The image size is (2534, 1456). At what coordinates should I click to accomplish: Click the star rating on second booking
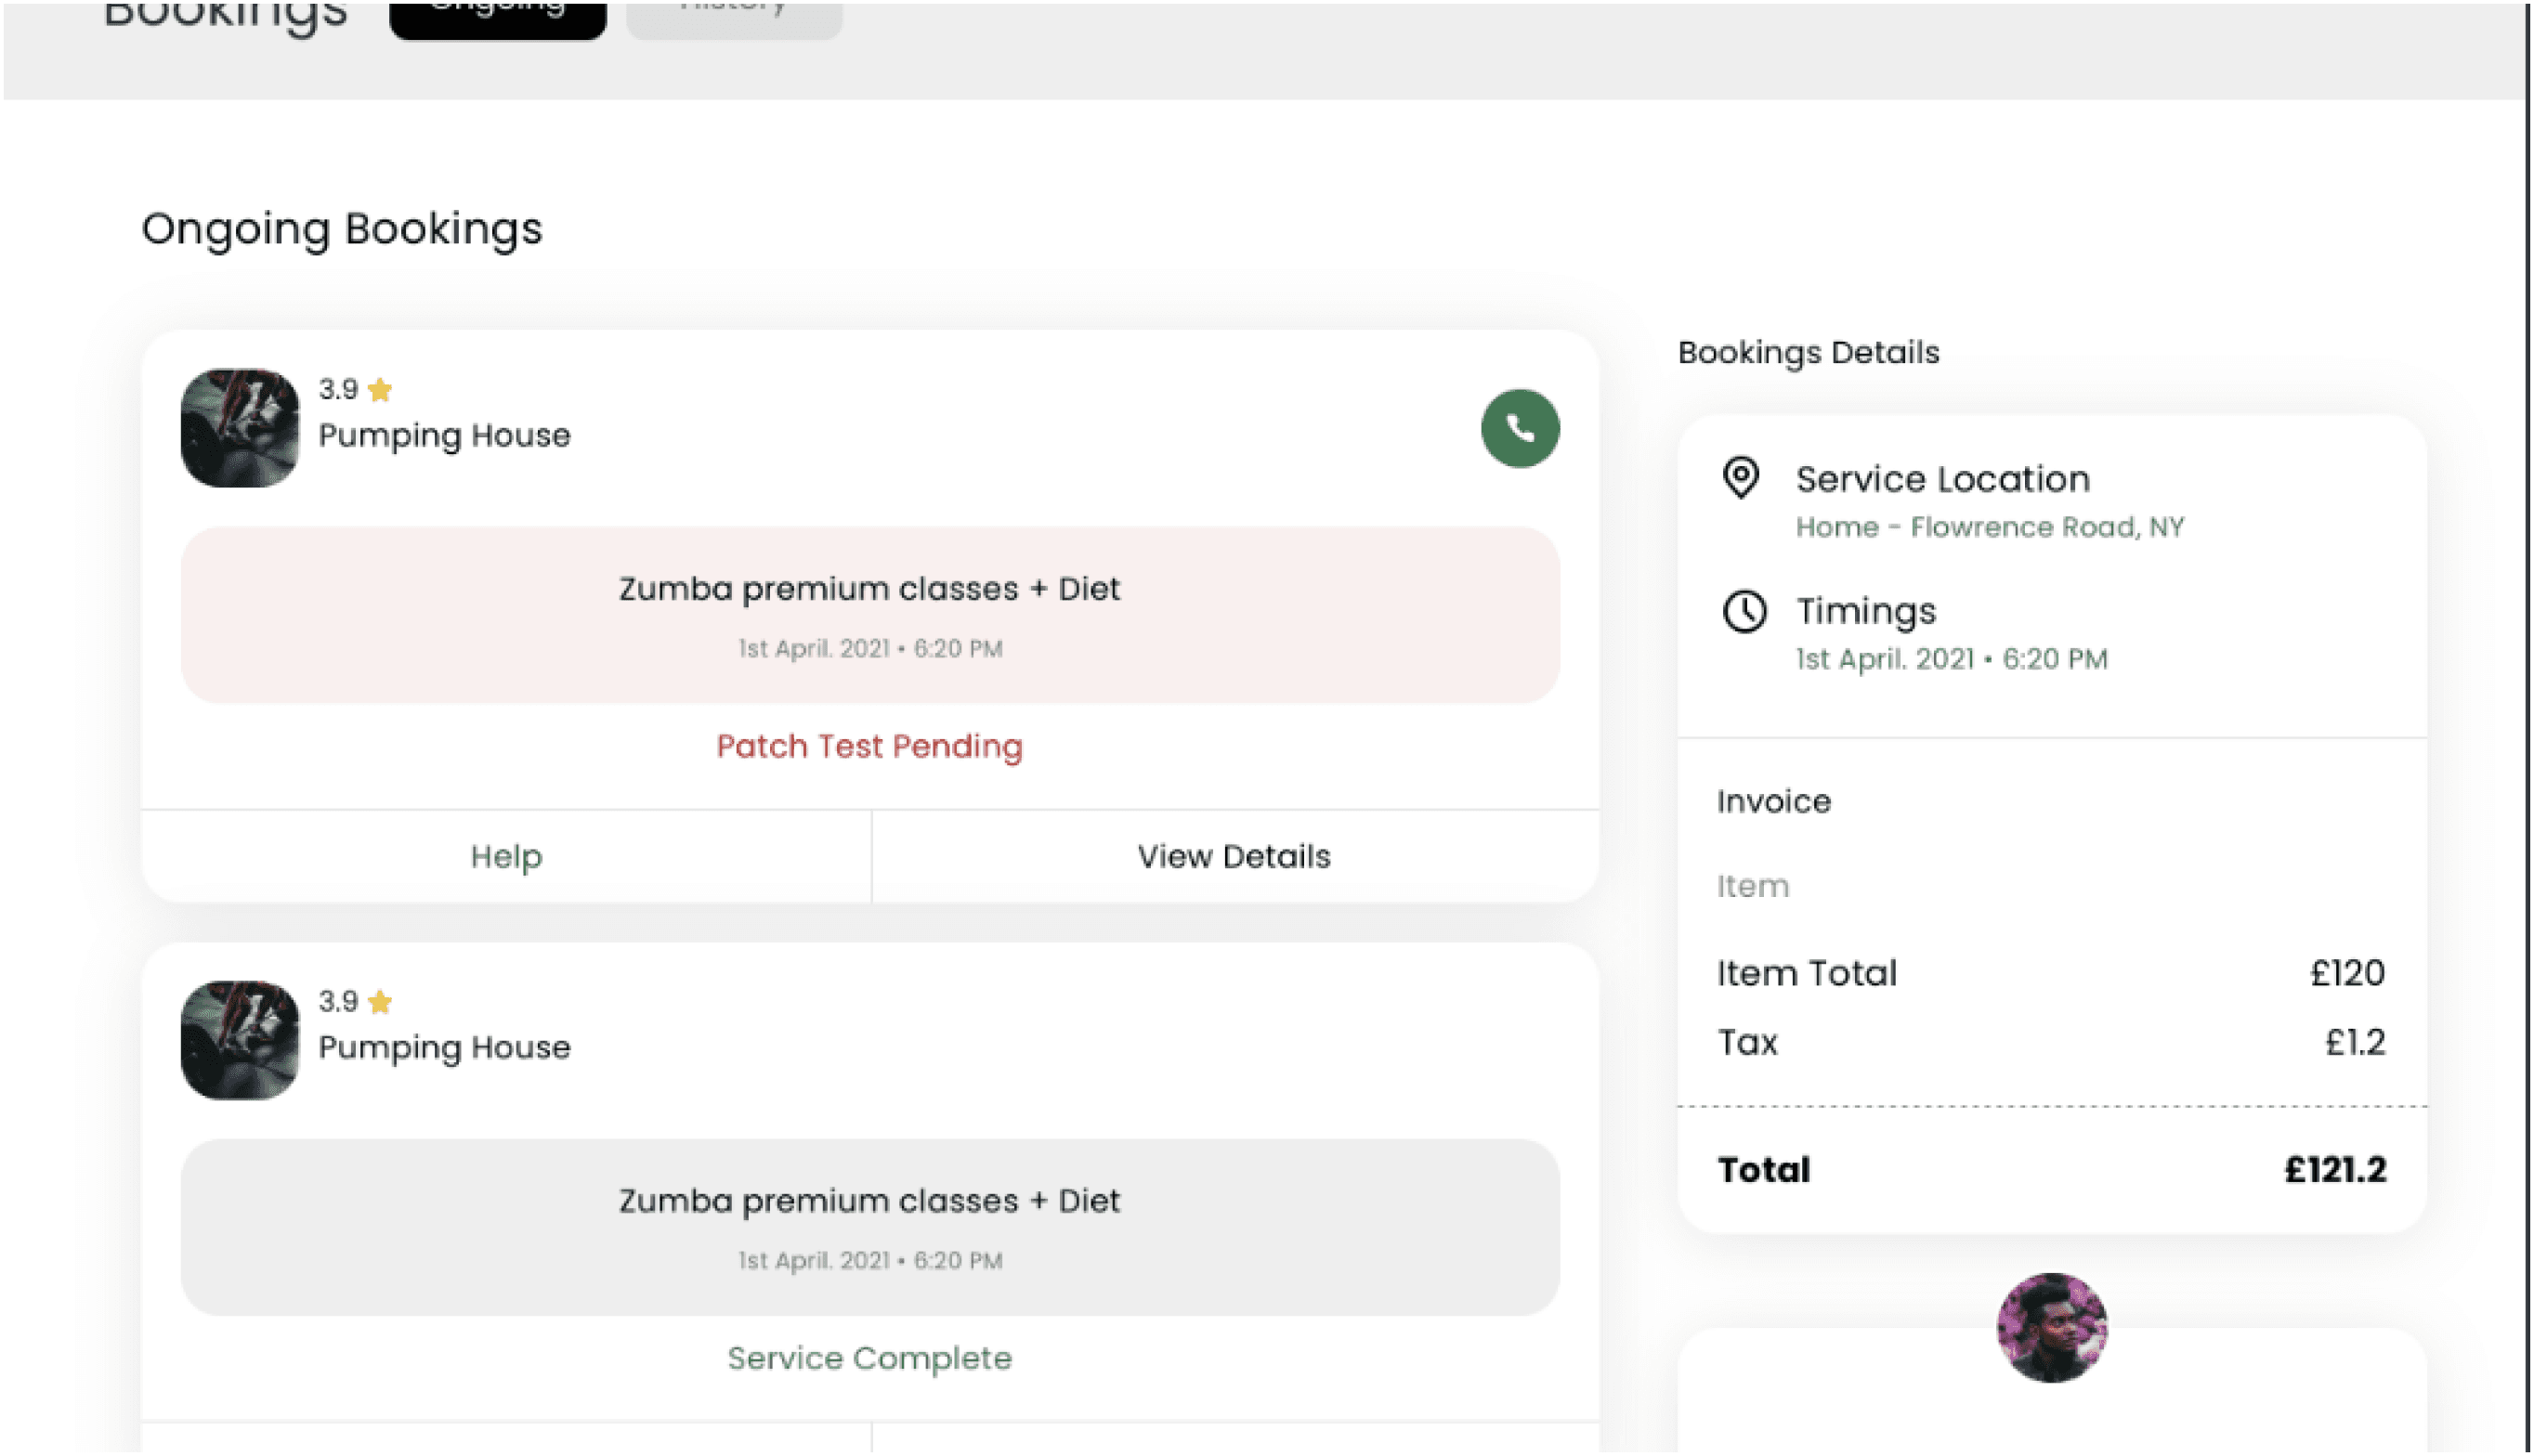(379, 1001)
